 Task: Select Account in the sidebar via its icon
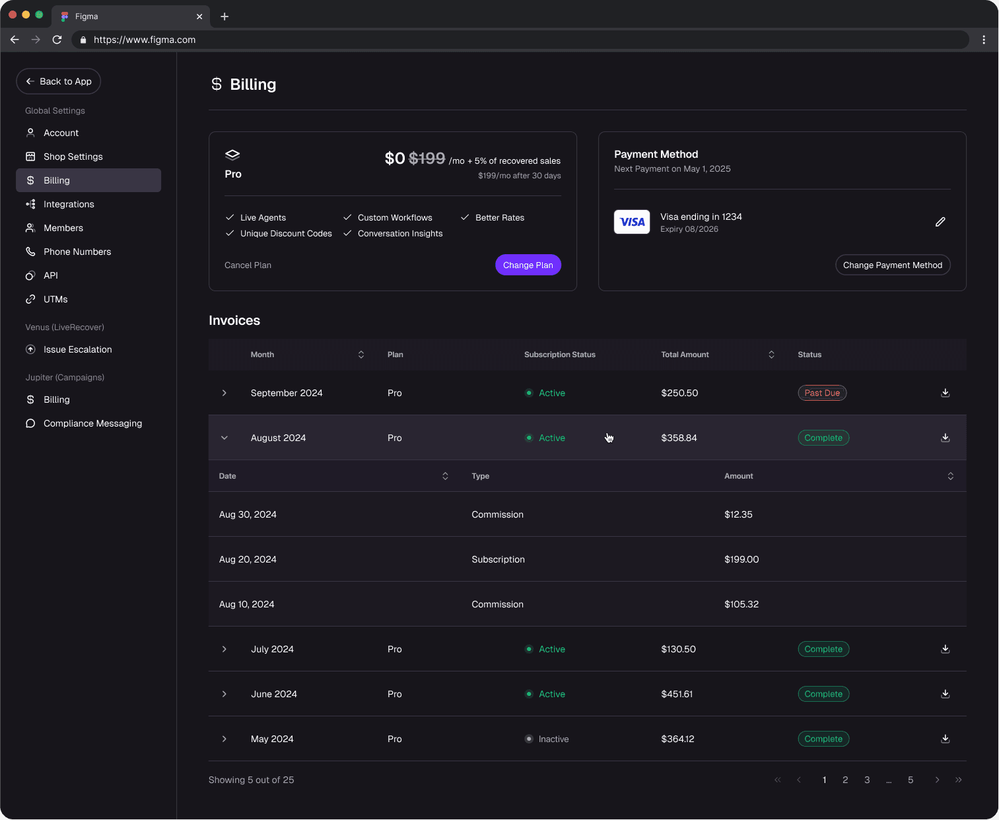[x=30, y=133]
